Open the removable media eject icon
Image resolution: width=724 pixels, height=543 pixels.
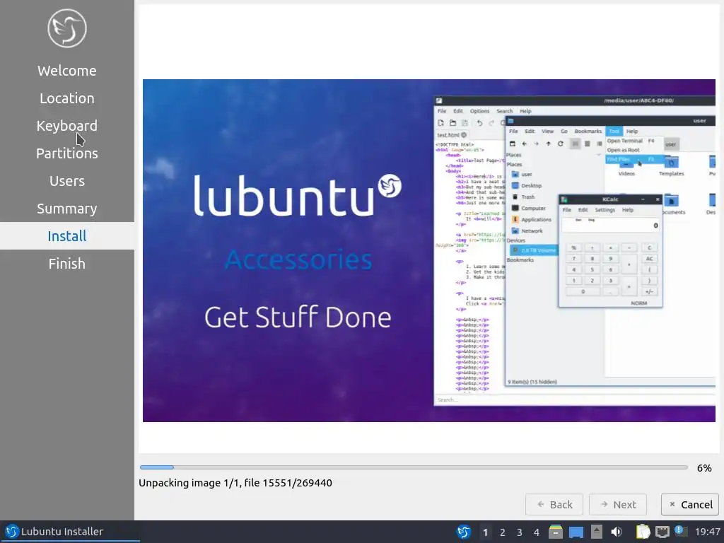click(597, 532)
